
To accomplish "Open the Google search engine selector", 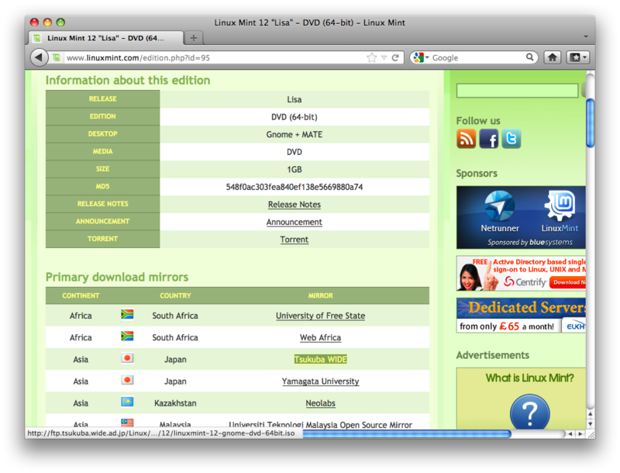I will coord(422,57).
